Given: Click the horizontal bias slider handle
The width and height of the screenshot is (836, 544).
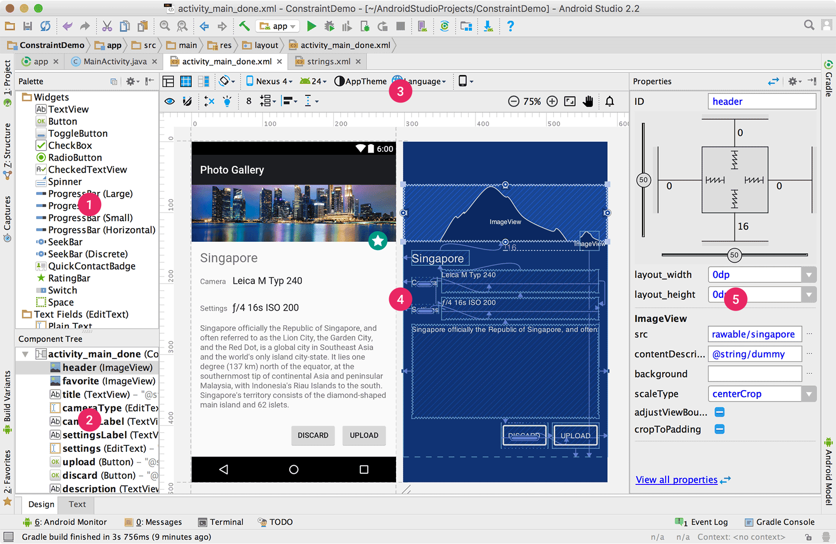Looking at the screenshot, I should [734, 255].
